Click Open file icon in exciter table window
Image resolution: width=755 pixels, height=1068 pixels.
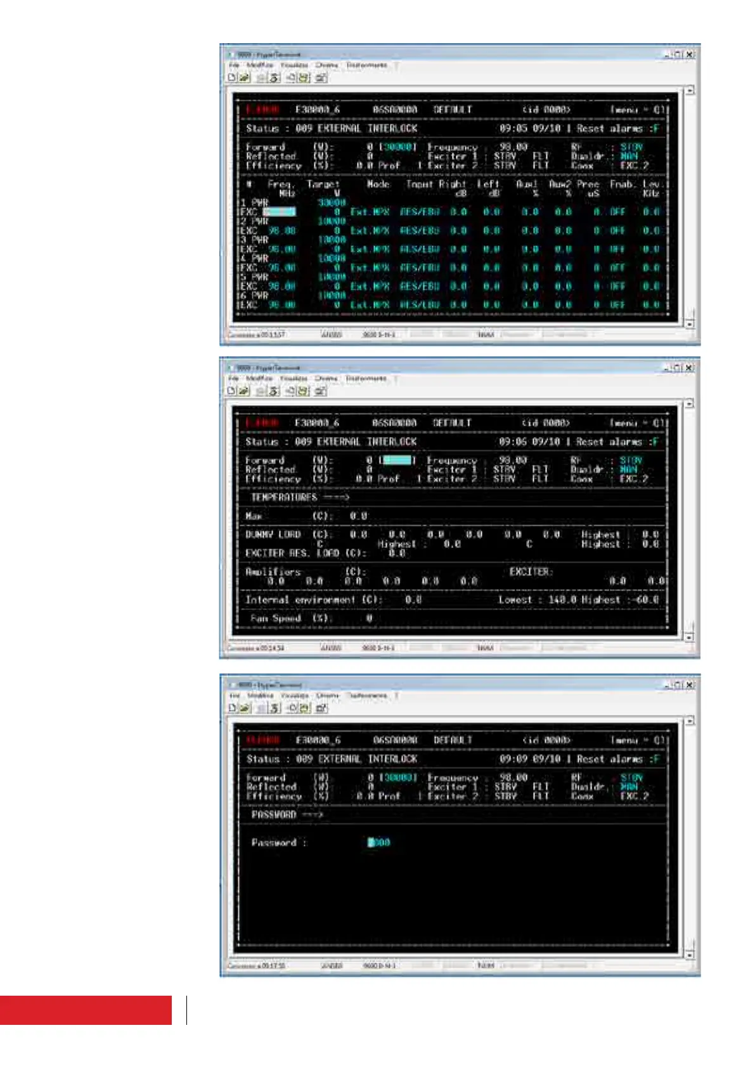(243, 78)
